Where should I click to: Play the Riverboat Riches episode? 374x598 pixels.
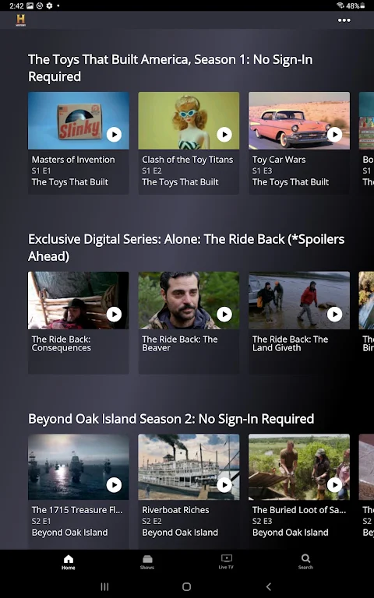click(224, 485)
